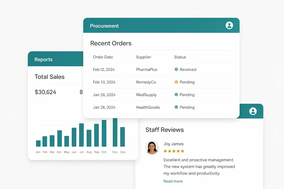This screenshot has width=284, height=189.
Task: Select the Procurement header title
Action: [104, 26]
